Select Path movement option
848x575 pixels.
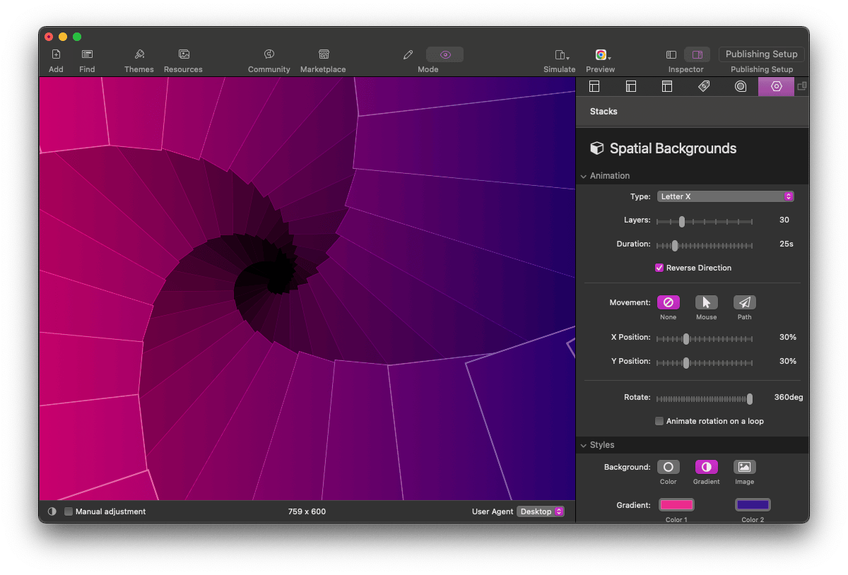point(745,302)
